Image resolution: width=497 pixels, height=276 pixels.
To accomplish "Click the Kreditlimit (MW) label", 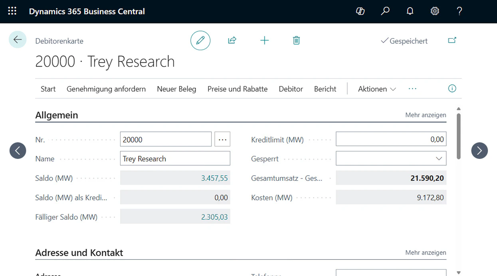I will (277, 140).
